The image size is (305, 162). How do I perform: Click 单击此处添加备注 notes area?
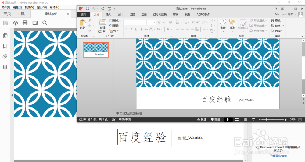pos(129,113)
